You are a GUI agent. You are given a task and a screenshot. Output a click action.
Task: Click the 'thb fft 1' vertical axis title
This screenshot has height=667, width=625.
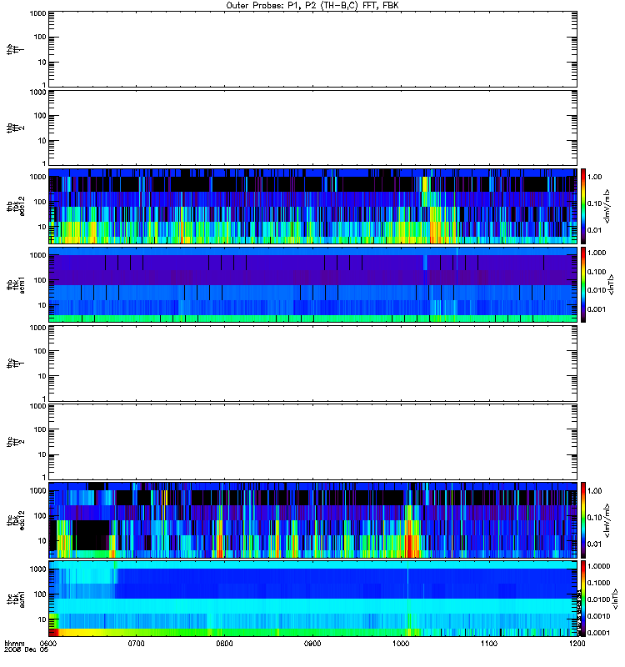pos(16,49)
